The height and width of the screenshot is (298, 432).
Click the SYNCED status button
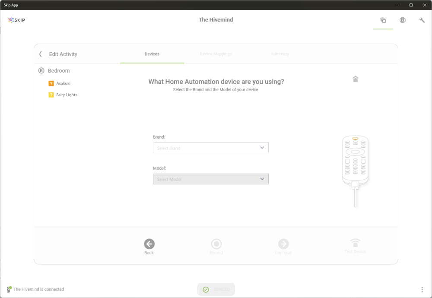(216, 289)
